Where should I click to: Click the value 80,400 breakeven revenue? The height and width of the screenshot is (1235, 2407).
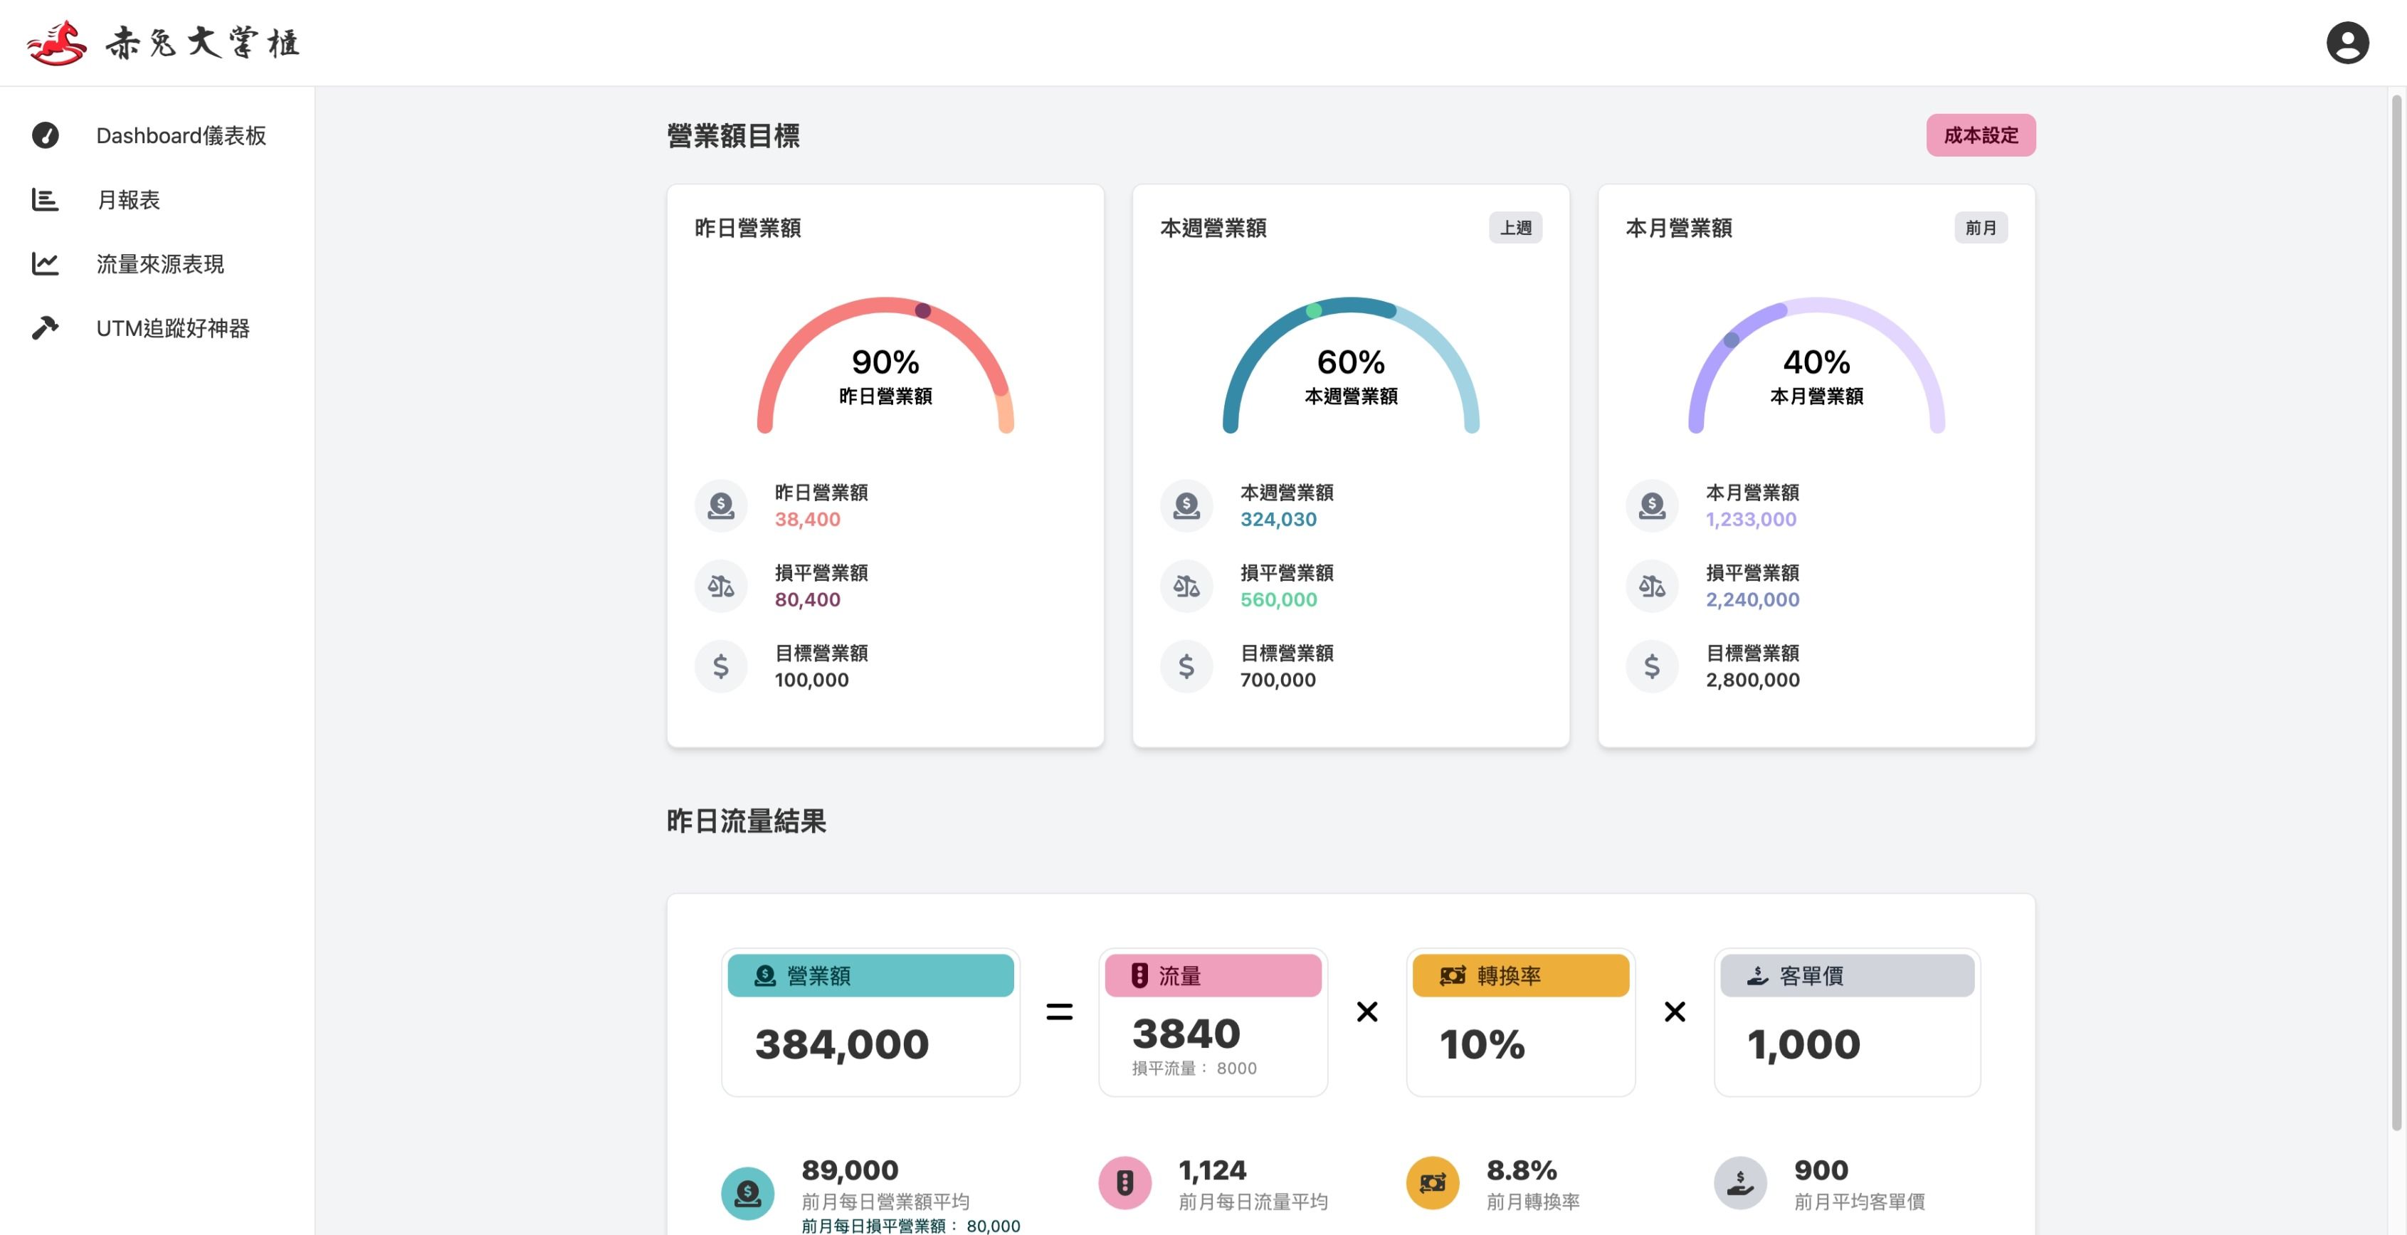(x=807, y=600)
